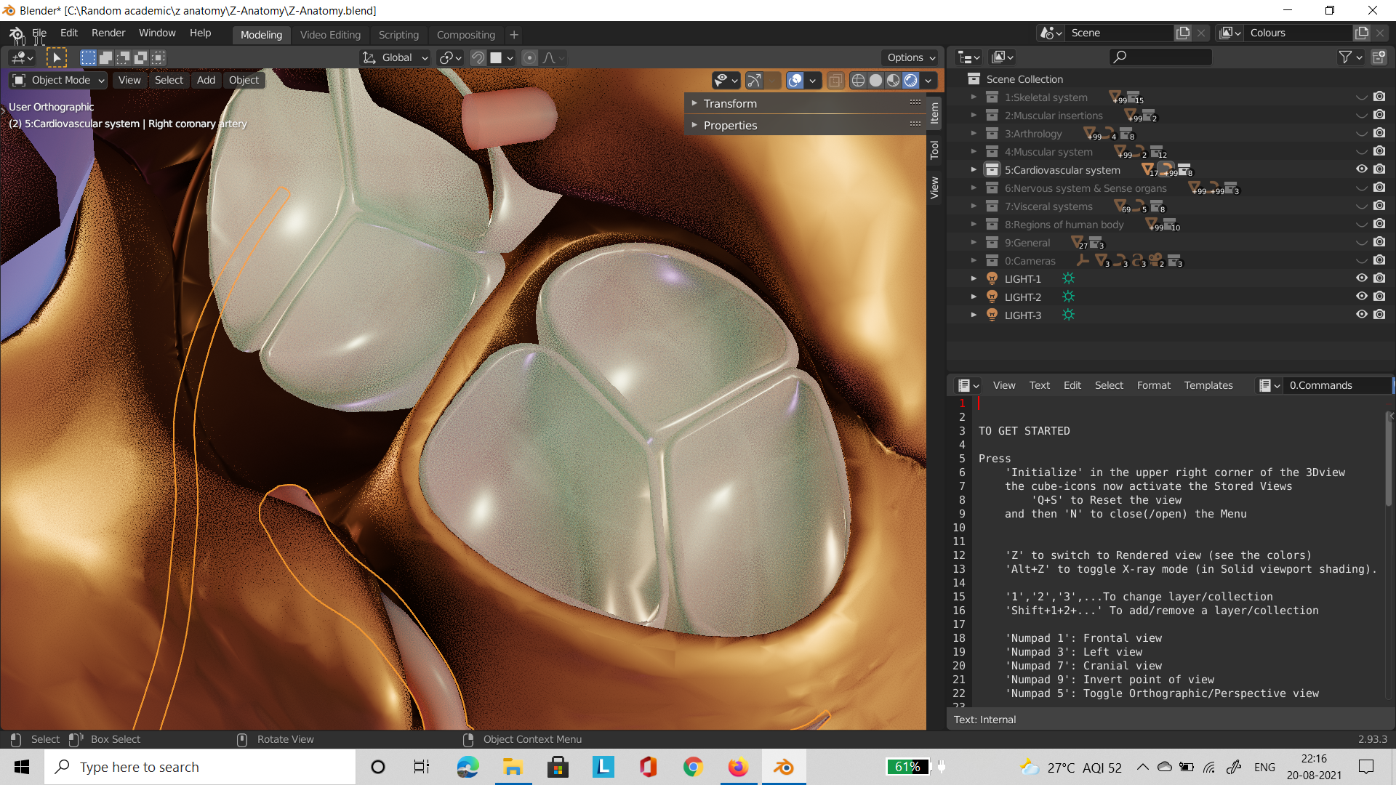
Task: Click the 0:Cameras collection icon
Action: coord(992,260)
